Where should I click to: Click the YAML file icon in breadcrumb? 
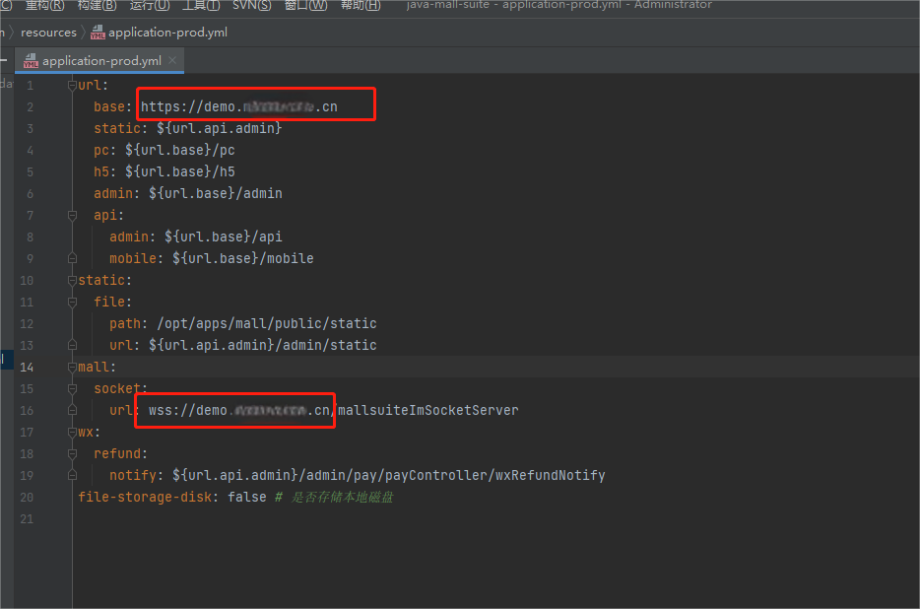(x=98, y=33)
